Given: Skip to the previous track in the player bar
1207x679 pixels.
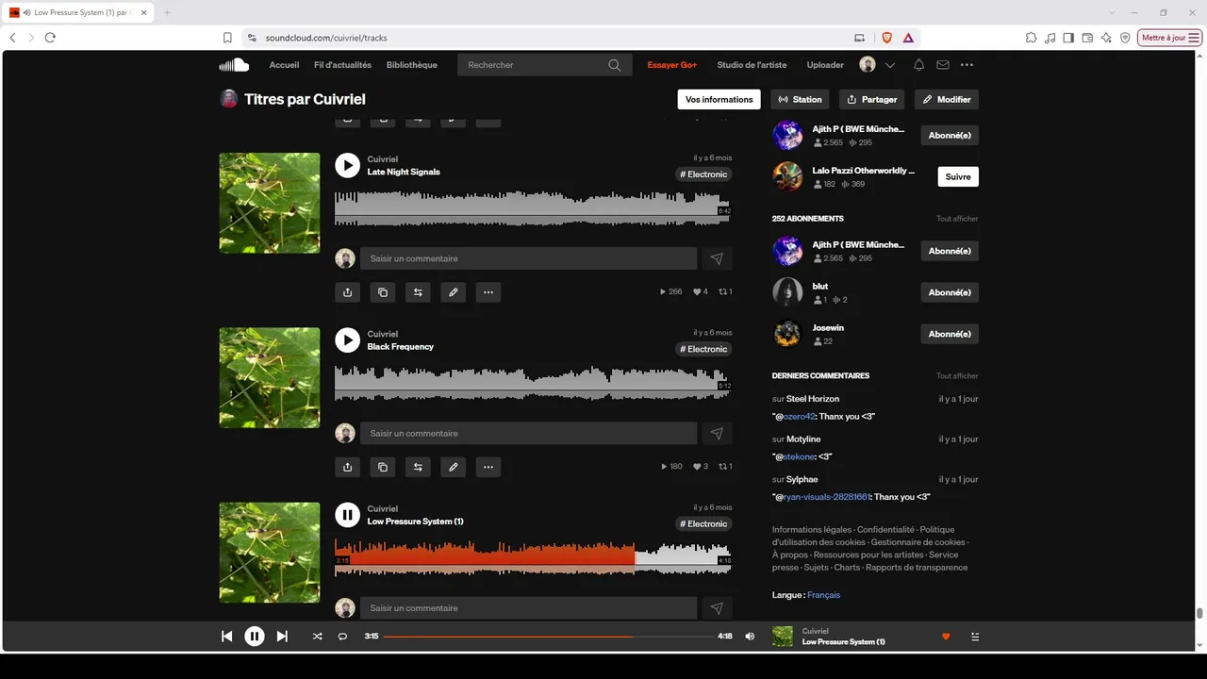Looking at the screenshot, I should click(x=226, y=637).
